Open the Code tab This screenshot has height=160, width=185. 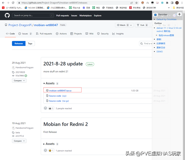point(10,34)
